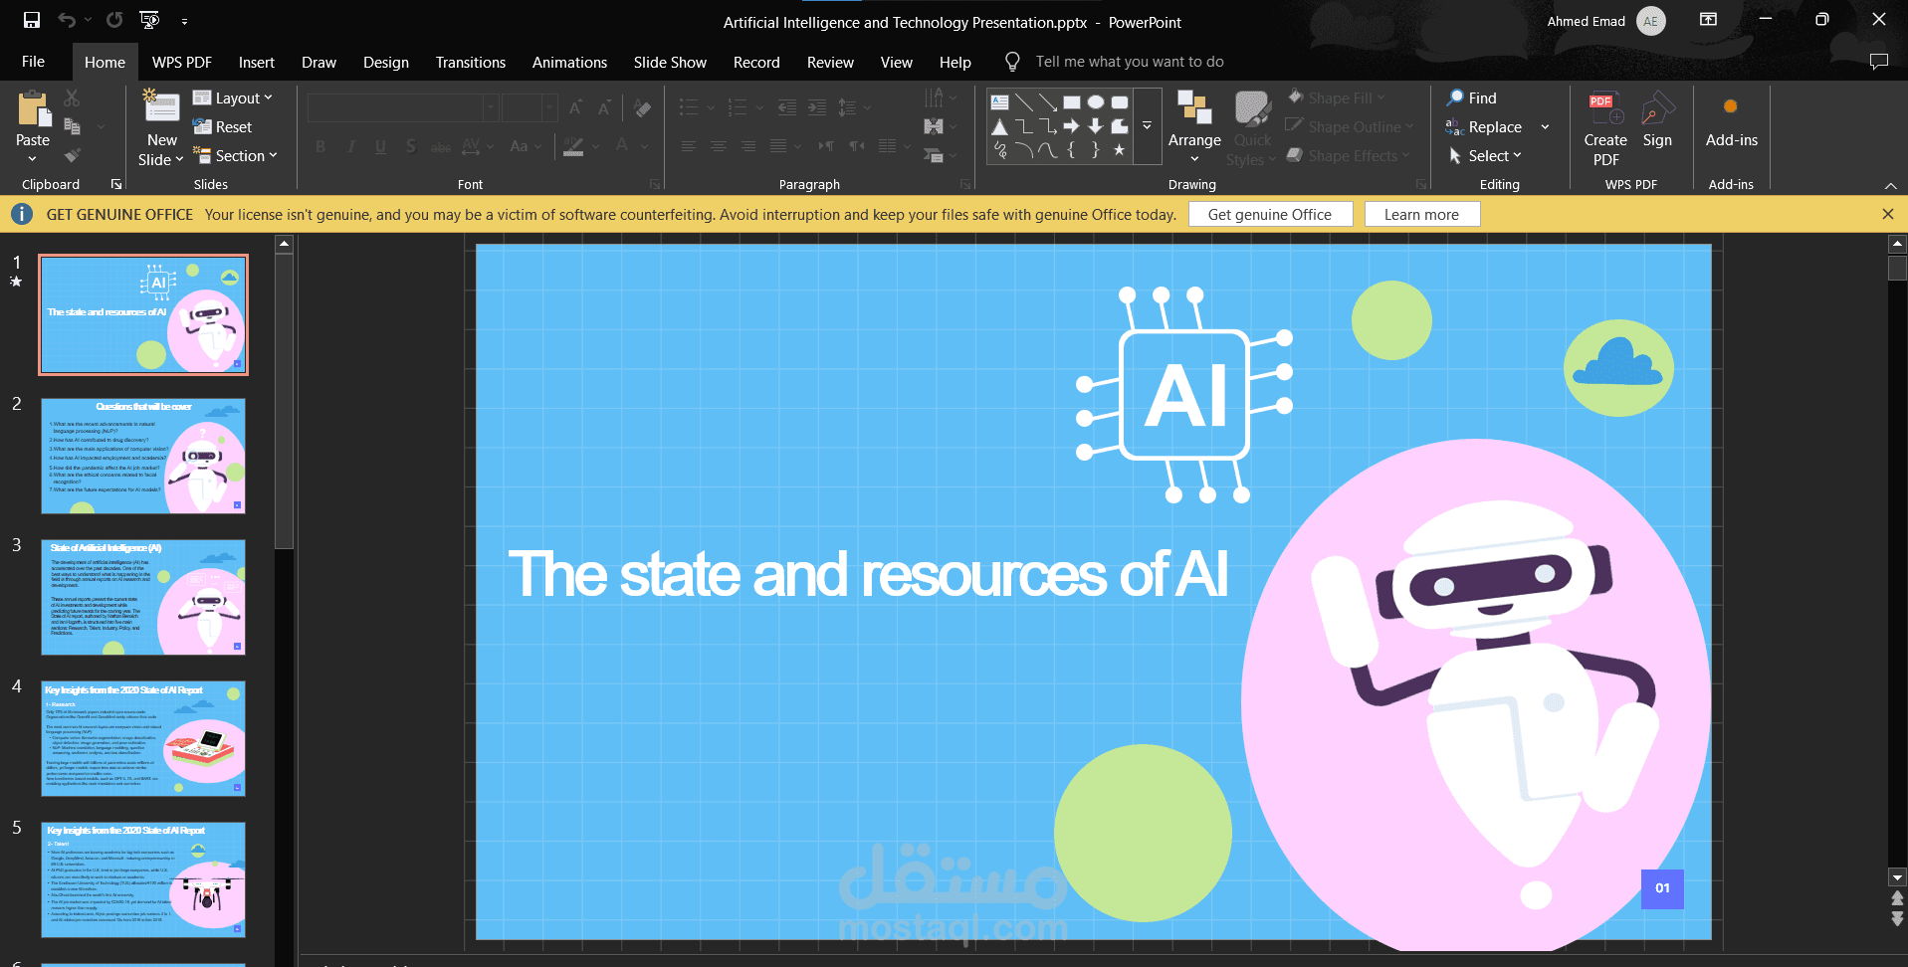
Task: Start the slideshow from the beginning icon
Action: click(149, 20)
